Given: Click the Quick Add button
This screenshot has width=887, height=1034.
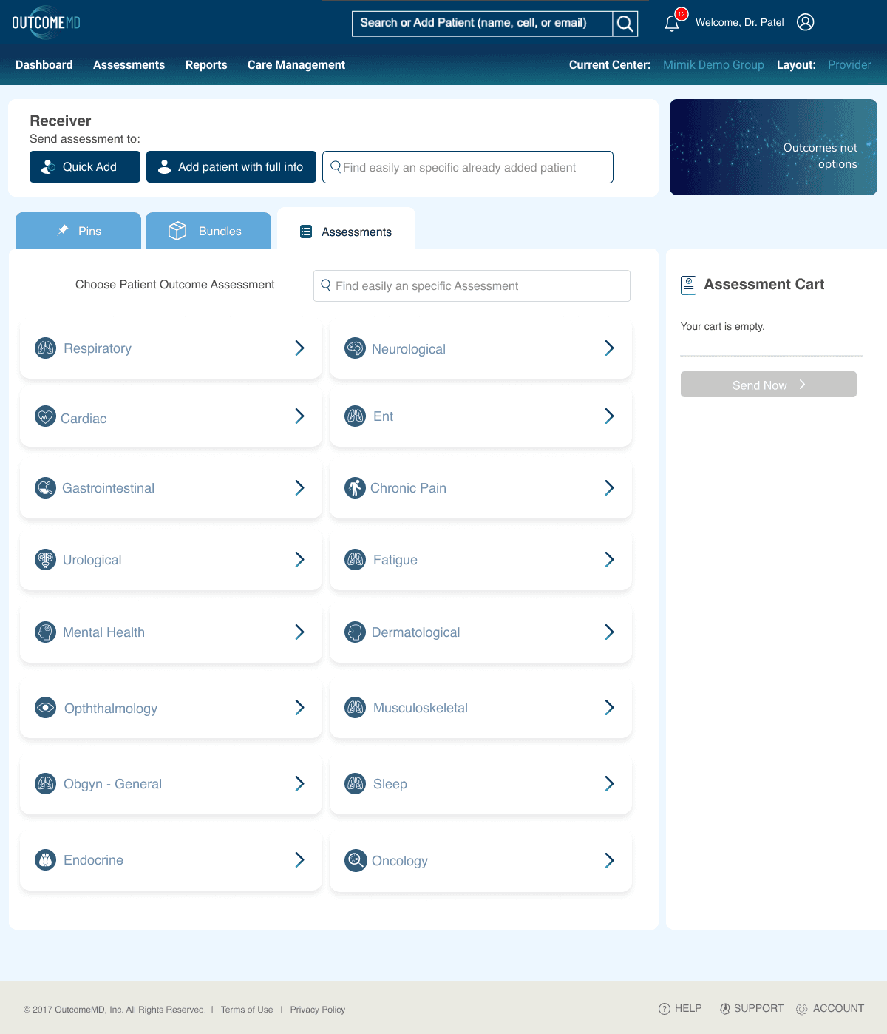Looking at the screenshot, I should 85,166.
